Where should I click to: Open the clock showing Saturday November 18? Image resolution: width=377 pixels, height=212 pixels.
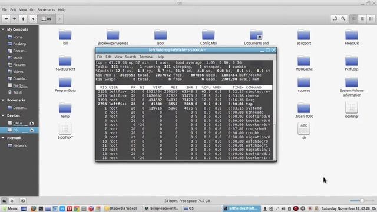346,208
